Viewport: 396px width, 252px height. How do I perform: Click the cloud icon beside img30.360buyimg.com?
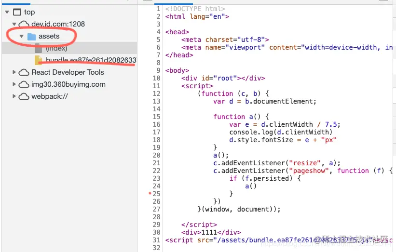24,84
